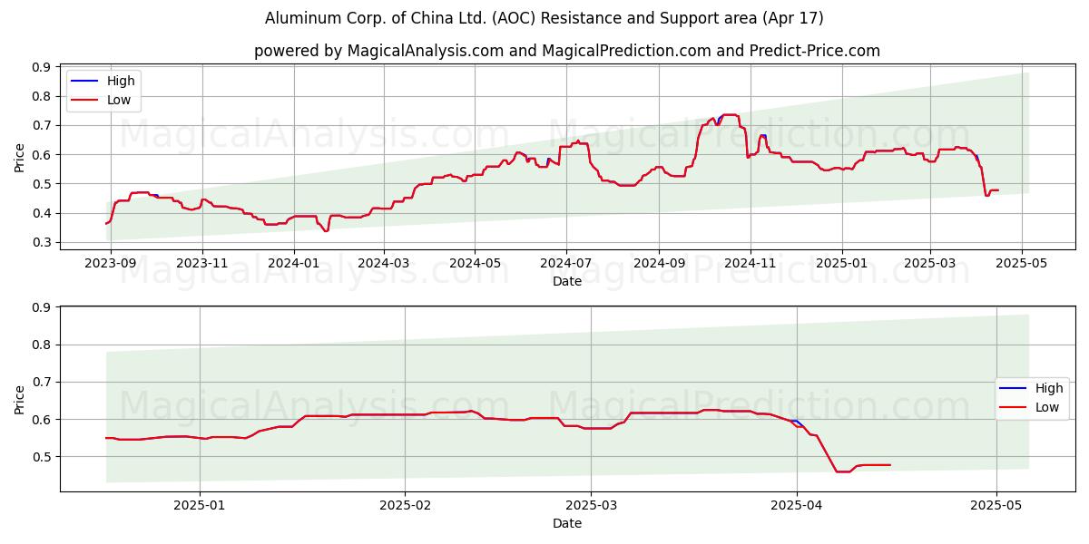1089x544 pixels.
Task: Click the '2024-07' date label on the top chart
Action: [566, 266]
